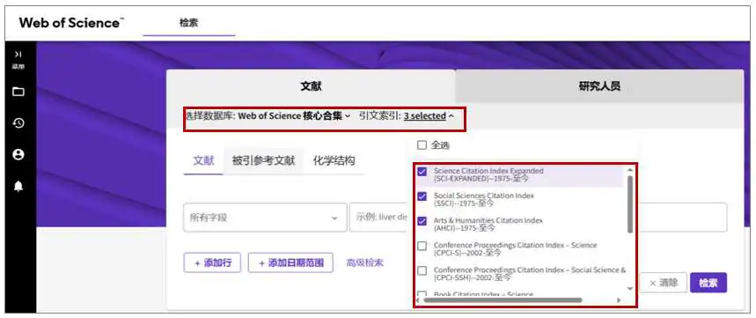The height and width of the screenshot is (318, 756).
Task: Switch to the 化学结构 tab
Action: point(334,160)
